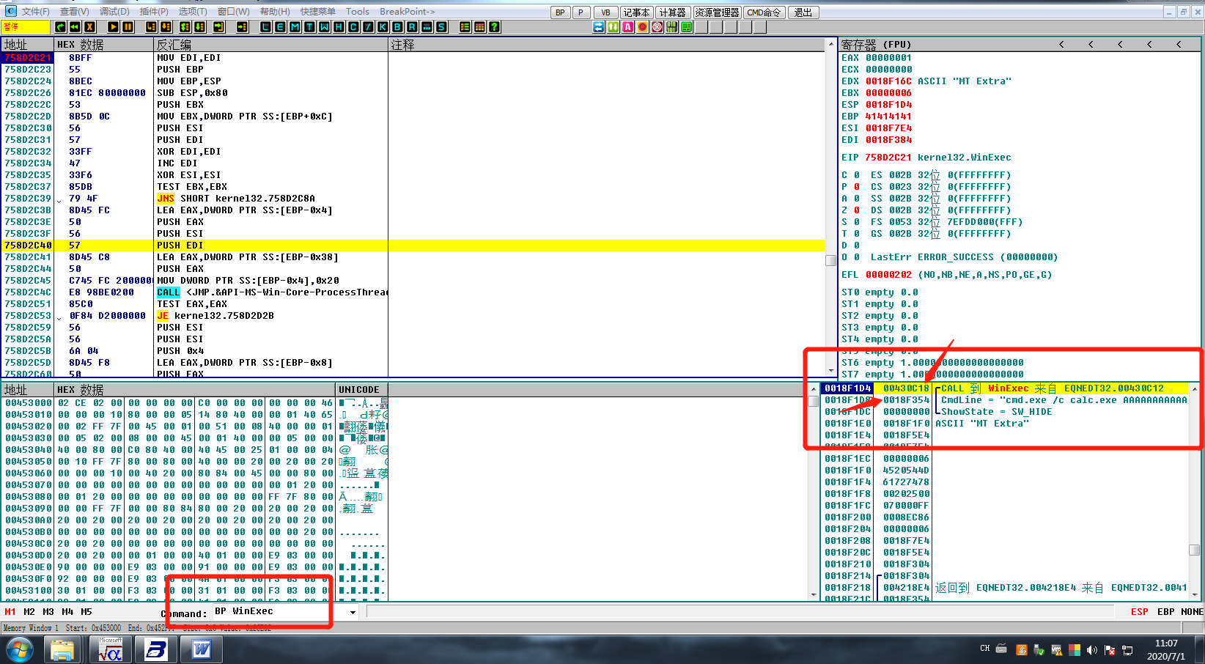The width and height of the screenshot is (1205, 664).
Task: Open the 查看(V) menu
Action: (75, 12)
